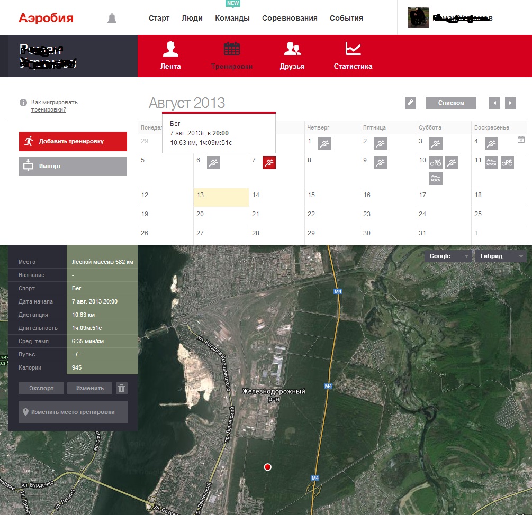
Task: Click info icon beside migration link
Action: 23,103
